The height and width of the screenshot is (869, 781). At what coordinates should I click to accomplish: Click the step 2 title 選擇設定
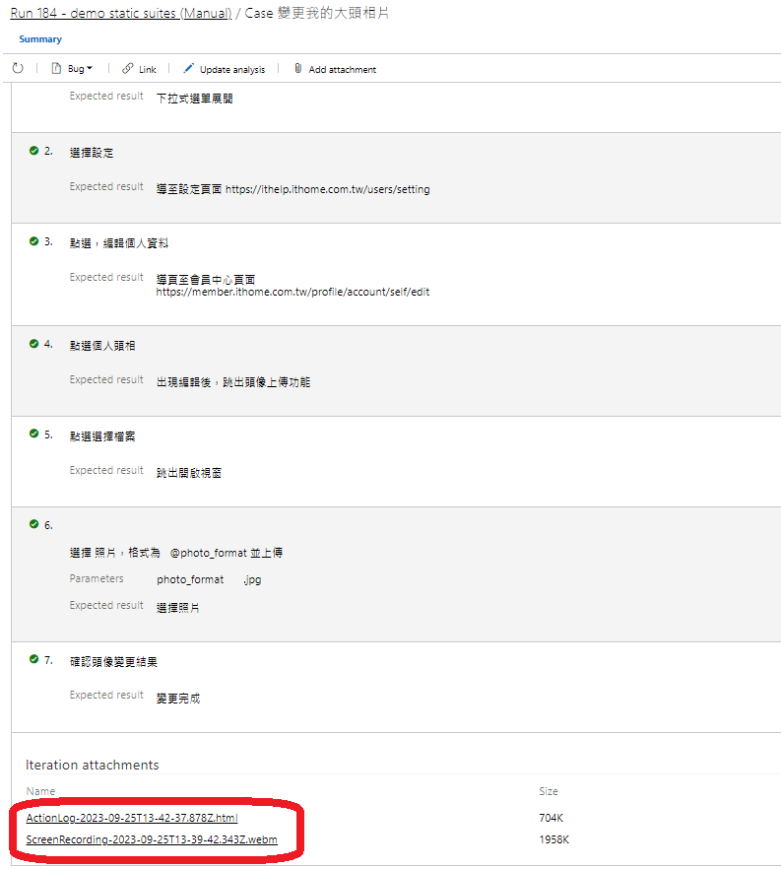coord(92,153)
